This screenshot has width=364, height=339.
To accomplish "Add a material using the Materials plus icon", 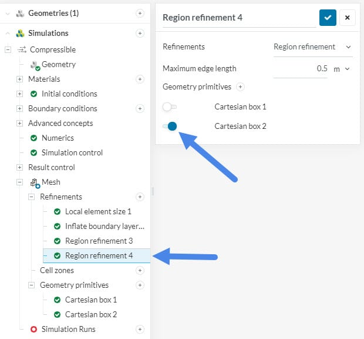I will (140, 79).
